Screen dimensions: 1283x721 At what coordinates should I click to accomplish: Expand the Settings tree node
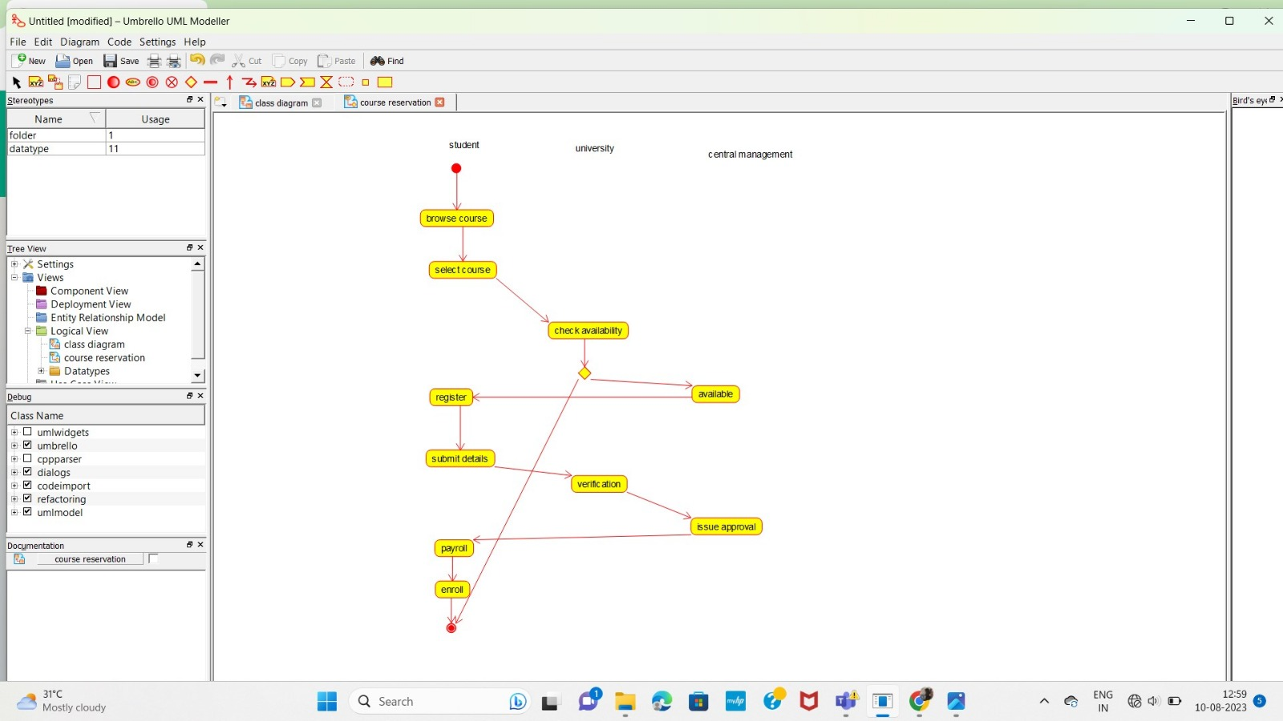tap(14, 264)
